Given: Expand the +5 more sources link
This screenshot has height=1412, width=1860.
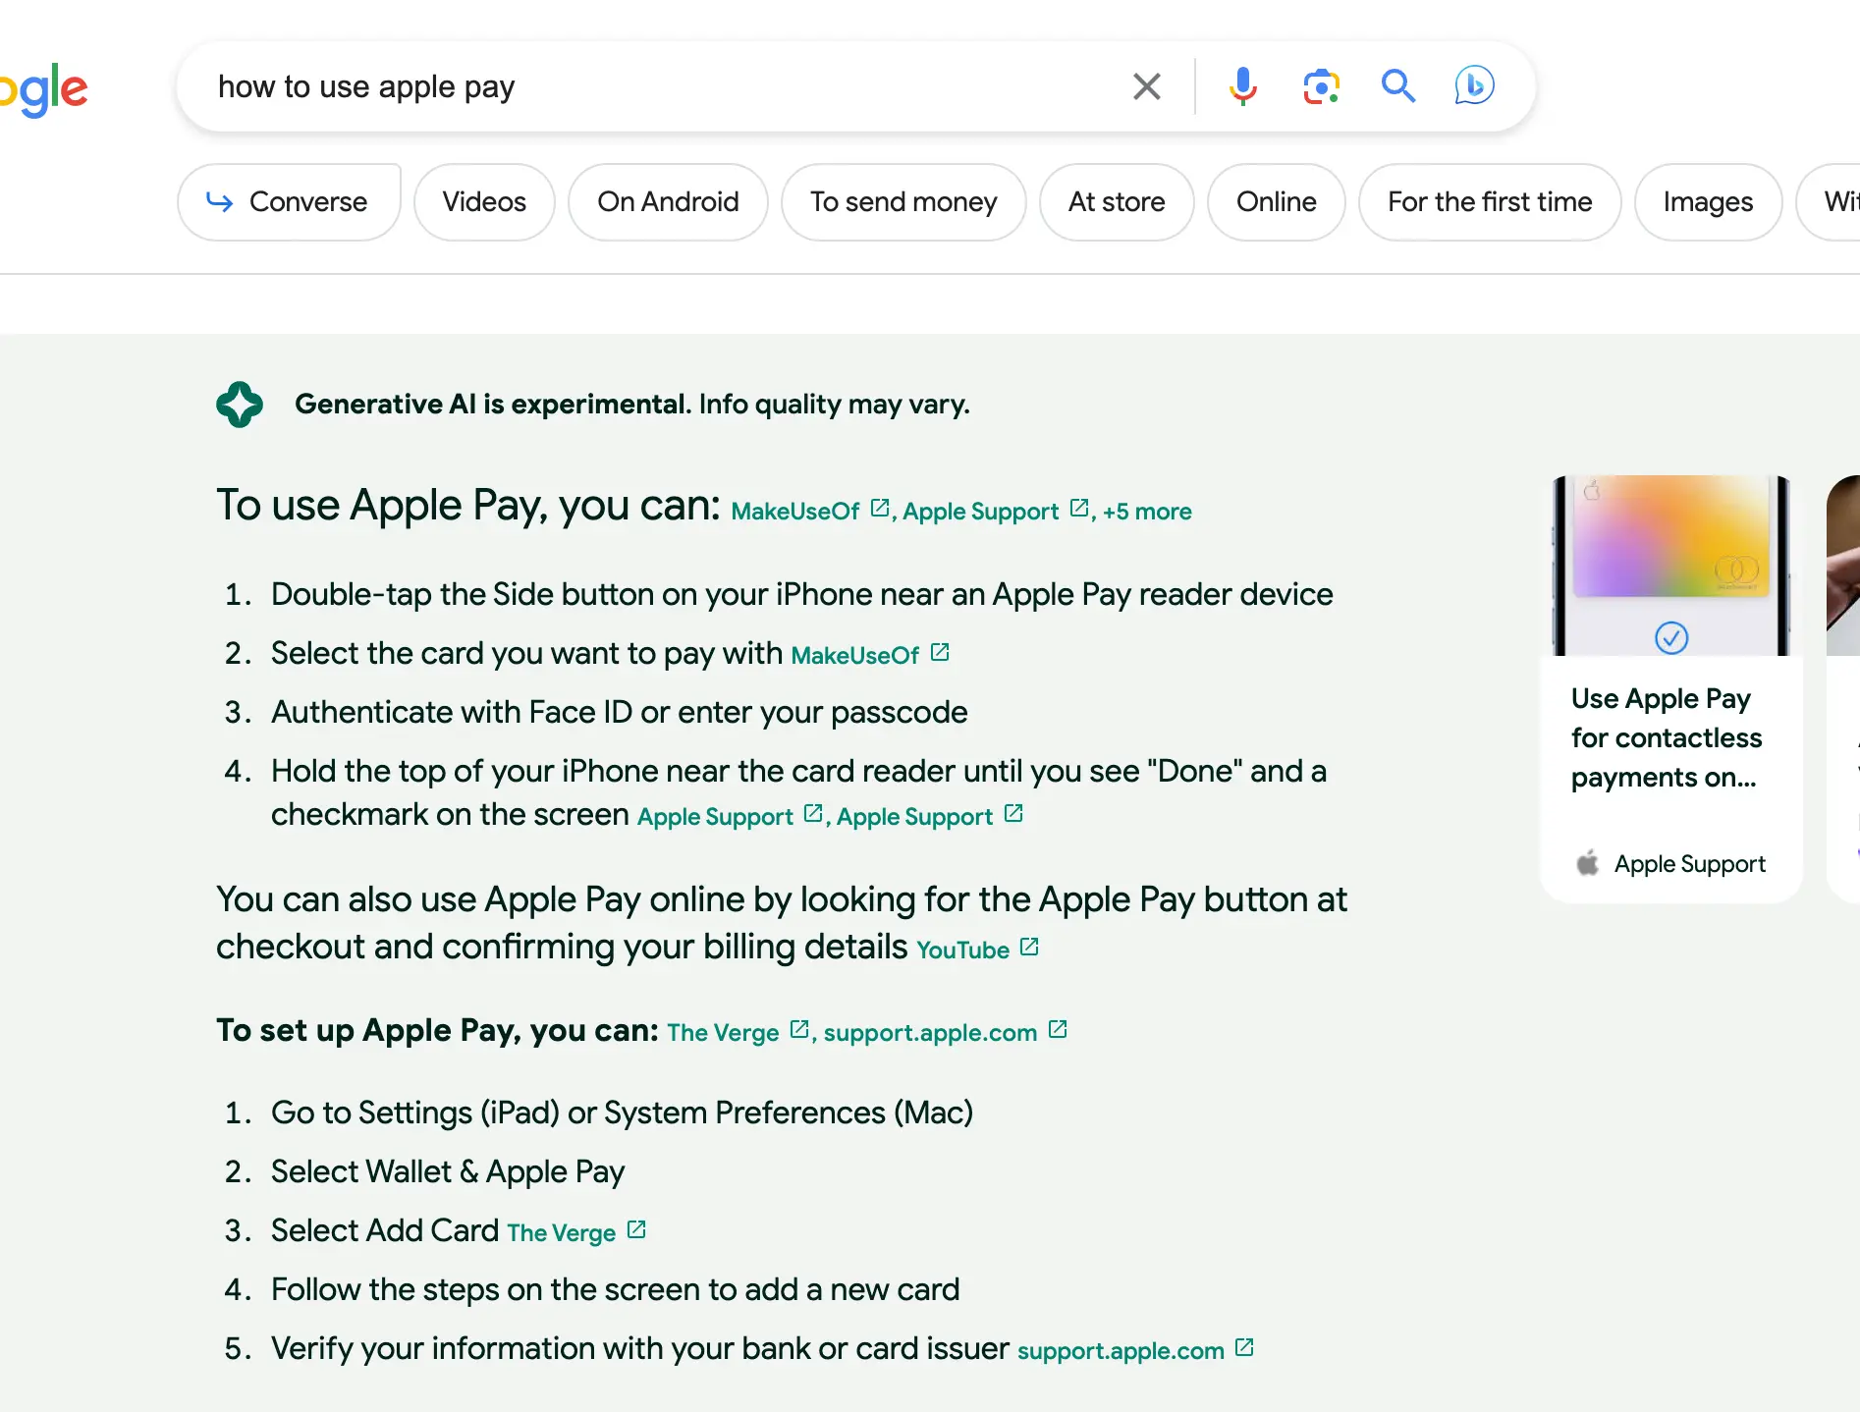Looking at the screenshot, I should (1147, 512).
